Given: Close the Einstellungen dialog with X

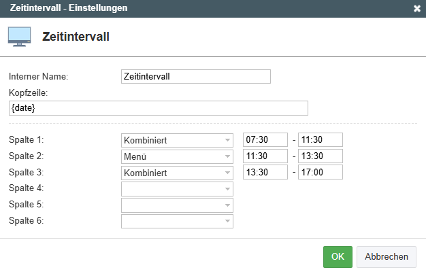Looking at the screenshot, I should click(417, 8).
